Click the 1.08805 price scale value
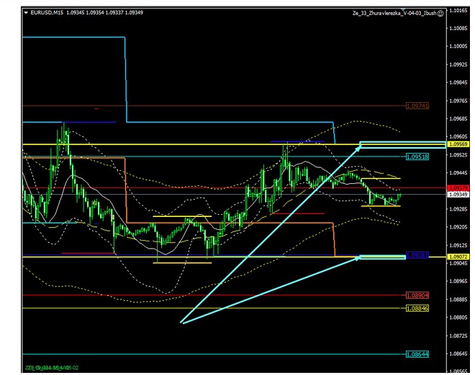The image size is (475, 375). pos(458,318)
